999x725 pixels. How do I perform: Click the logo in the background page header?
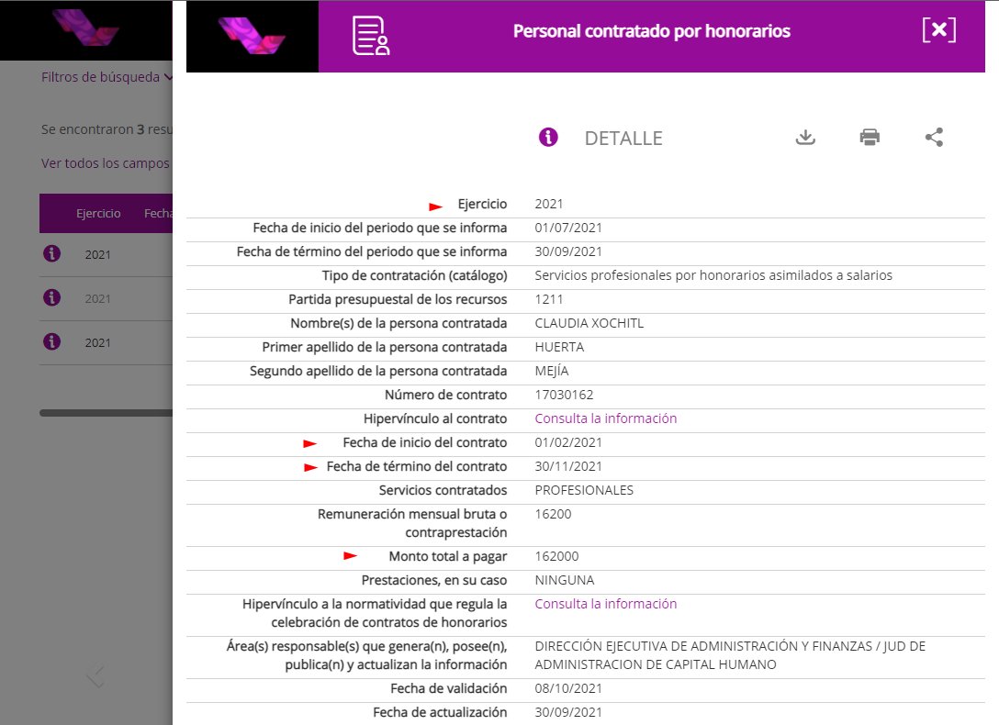click(86, 28)
